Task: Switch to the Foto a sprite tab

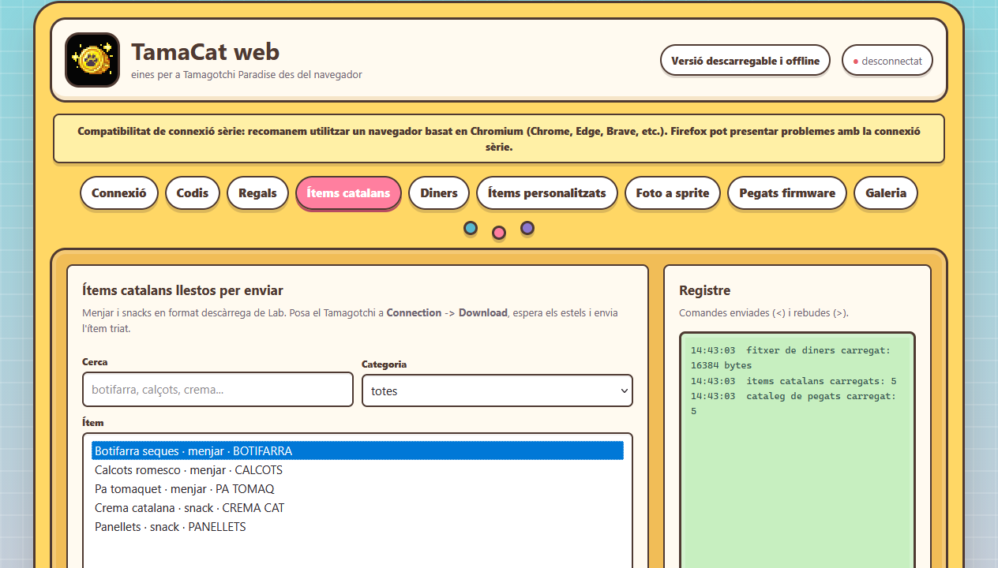Action: [673, 193]
